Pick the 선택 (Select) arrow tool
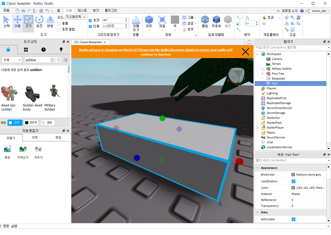Viewport: 331px width, 235px height. pyautogui.click(x=6, y=22)
